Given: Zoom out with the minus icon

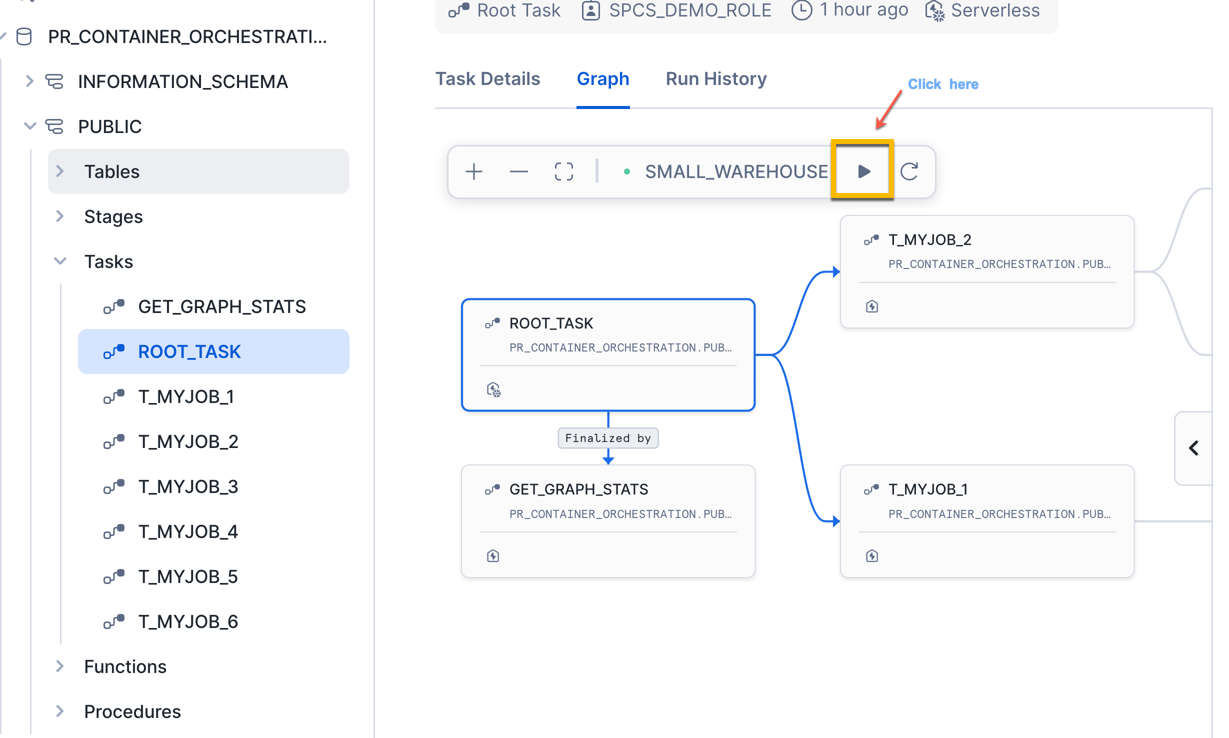Looking at the screenshot, I should point(518,171).
